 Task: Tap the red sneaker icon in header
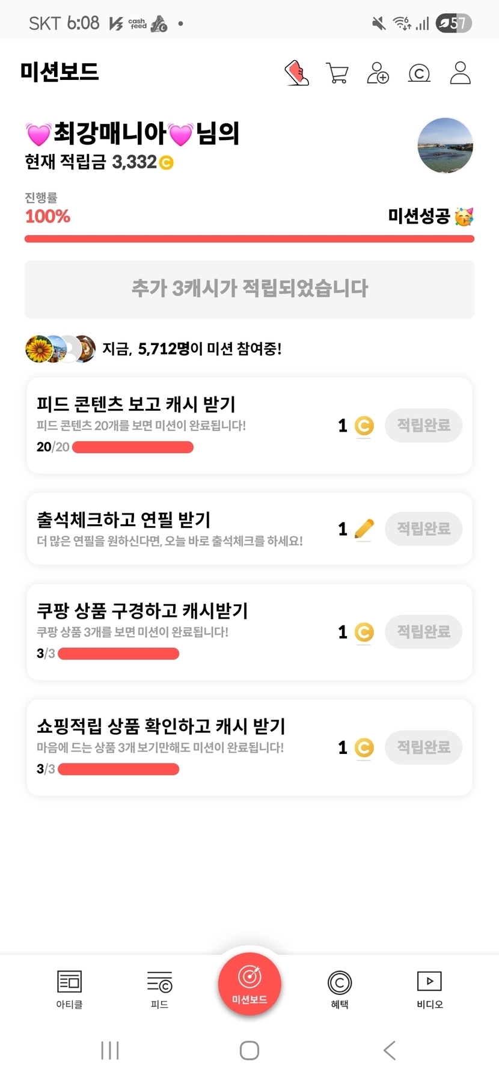(x=296, y=73)
